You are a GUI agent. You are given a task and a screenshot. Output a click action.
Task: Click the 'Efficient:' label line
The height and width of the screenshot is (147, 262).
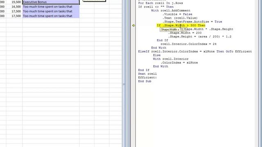(x=147, y=77)
